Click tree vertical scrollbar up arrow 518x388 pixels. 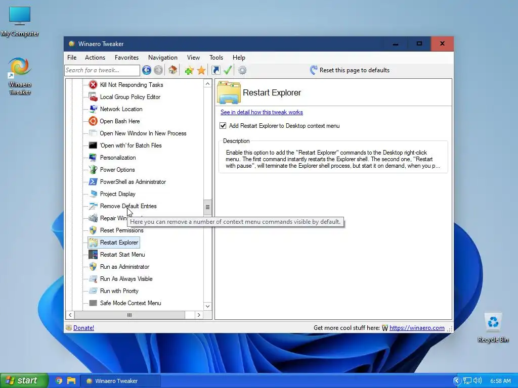click(x=207, y=84)
